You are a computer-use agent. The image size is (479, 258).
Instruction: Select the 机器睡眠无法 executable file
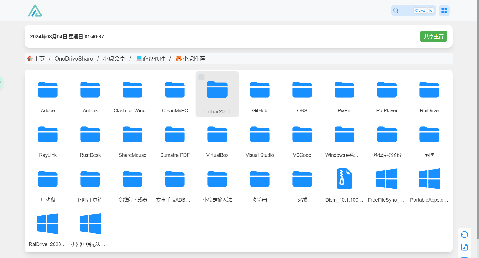click(90, 228)
